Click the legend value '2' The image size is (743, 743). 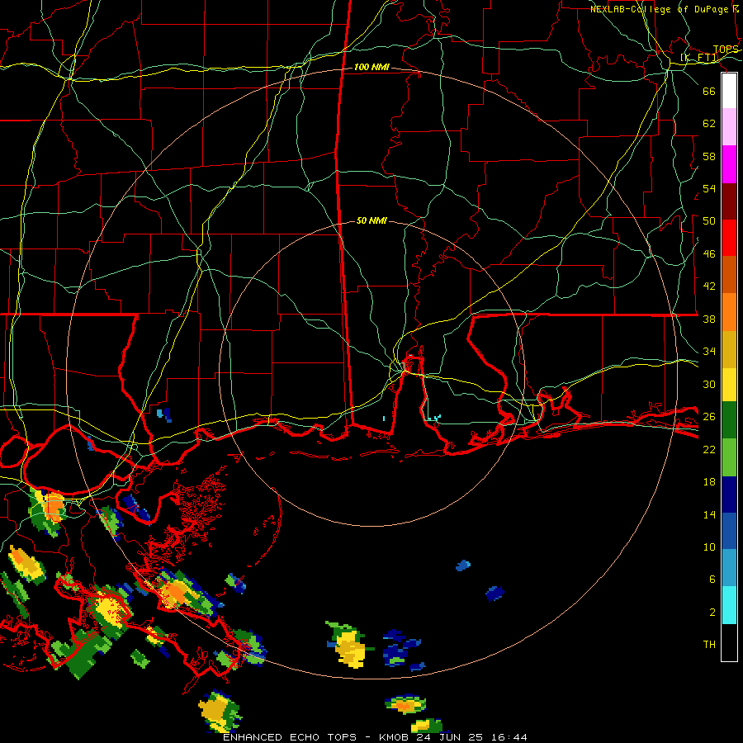(712, 613)
